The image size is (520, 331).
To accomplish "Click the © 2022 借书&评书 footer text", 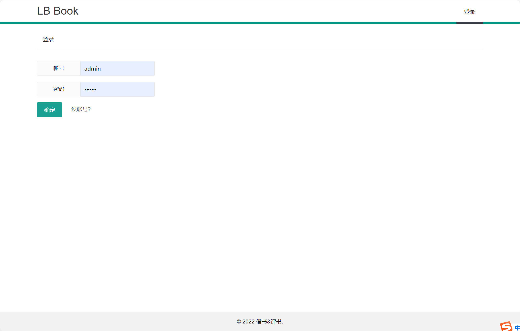I will (x=260, y=322).
